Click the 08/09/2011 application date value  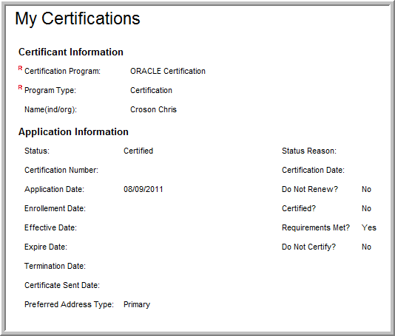click(144, 189)
